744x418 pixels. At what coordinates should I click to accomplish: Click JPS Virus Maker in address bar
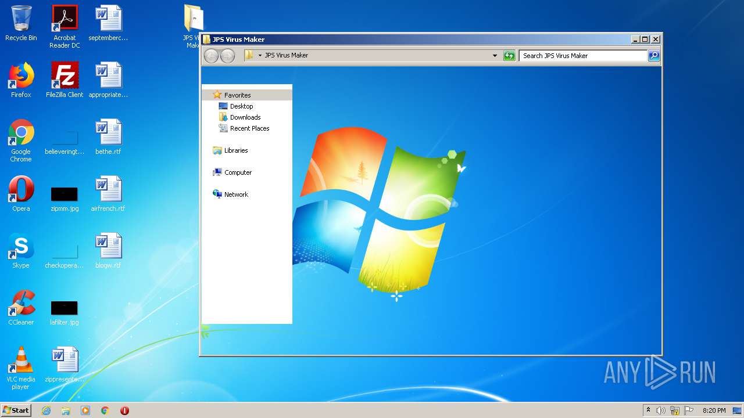click(x=287, y=56)
